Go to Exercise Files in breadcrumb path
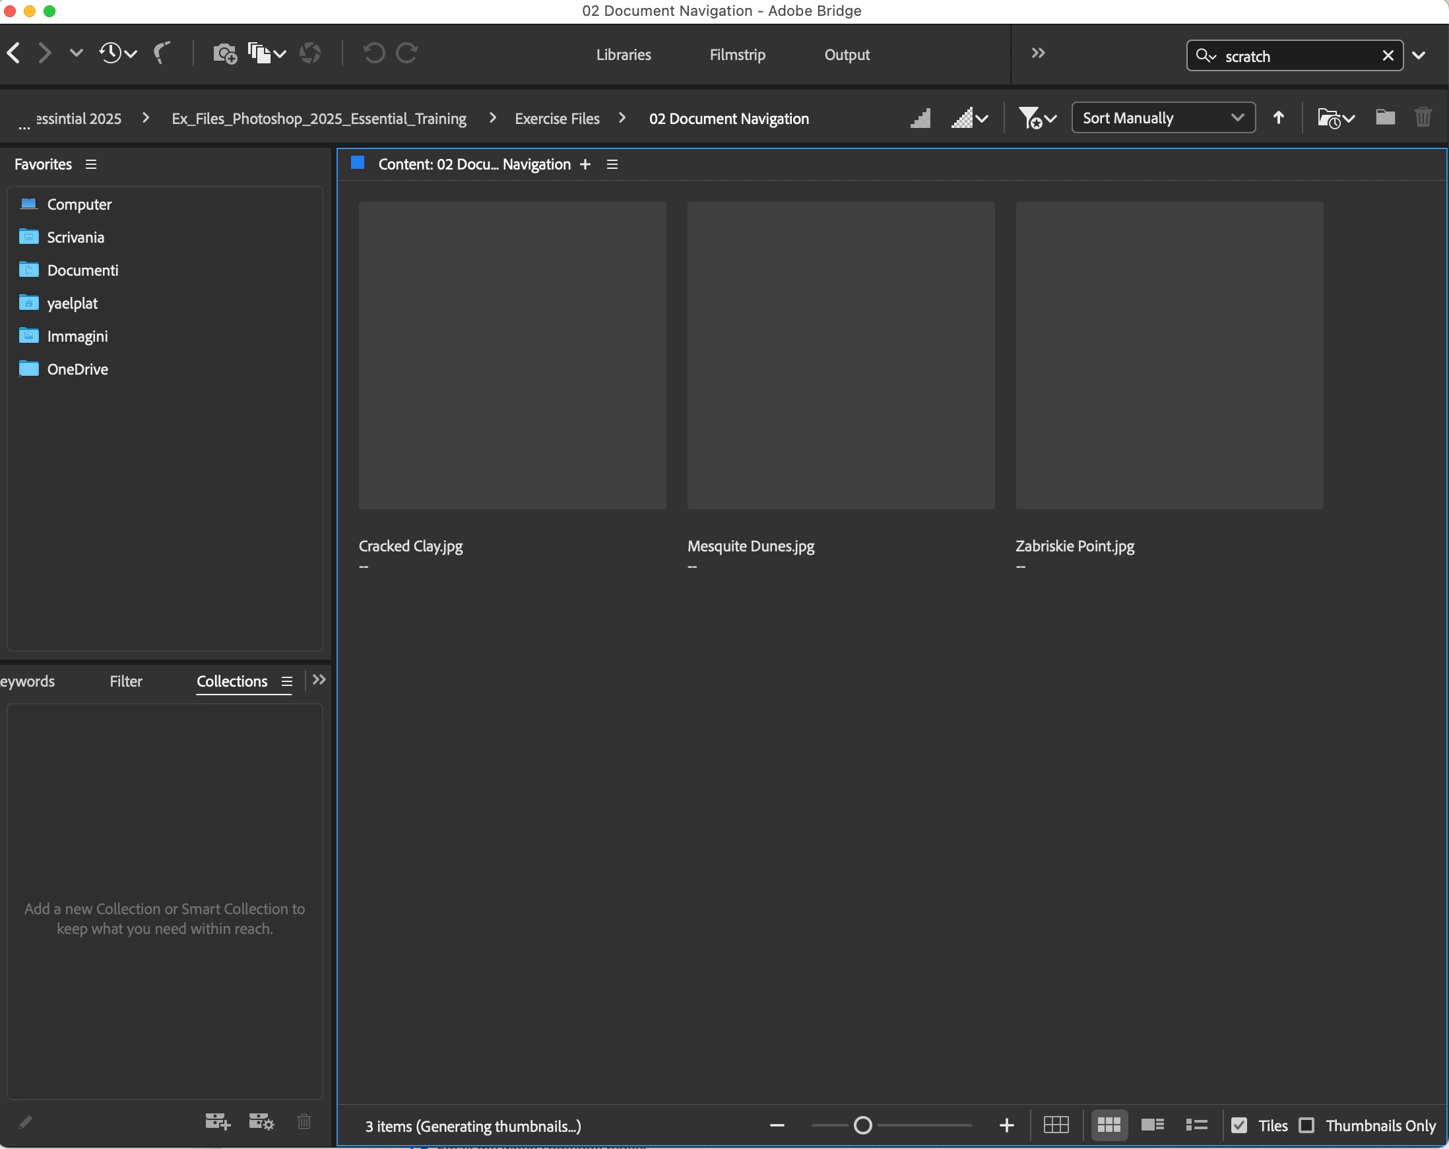1449x1149 pixels. click(556, 119)
